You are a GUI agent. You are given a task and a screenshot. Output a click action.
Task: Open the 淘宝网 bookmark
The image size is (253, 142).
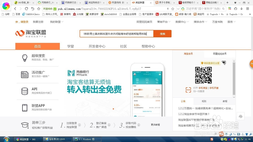point(199,14)
